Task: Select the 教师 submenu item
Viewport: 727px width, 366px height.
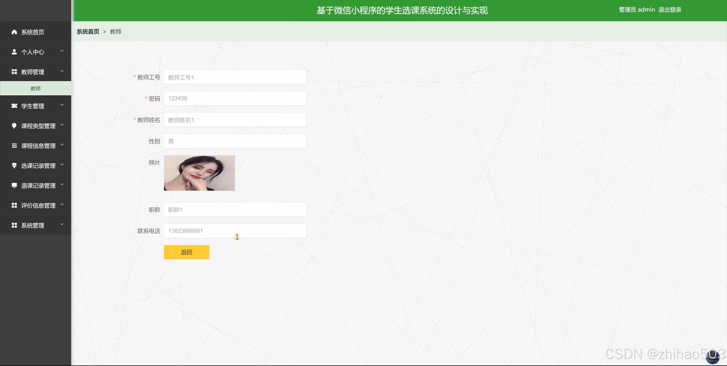Action: (36, 89)
